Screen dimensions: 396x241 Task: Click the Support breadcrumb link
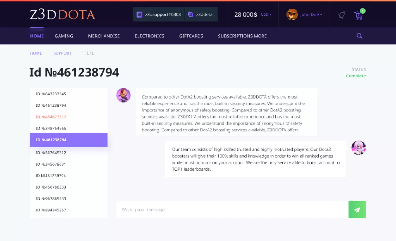pos(62,53)
